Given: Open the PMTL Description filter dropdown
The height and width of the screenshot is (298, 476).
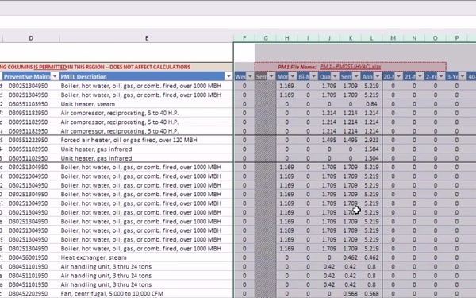Looking at the screenshot, I should pos(228,76).
